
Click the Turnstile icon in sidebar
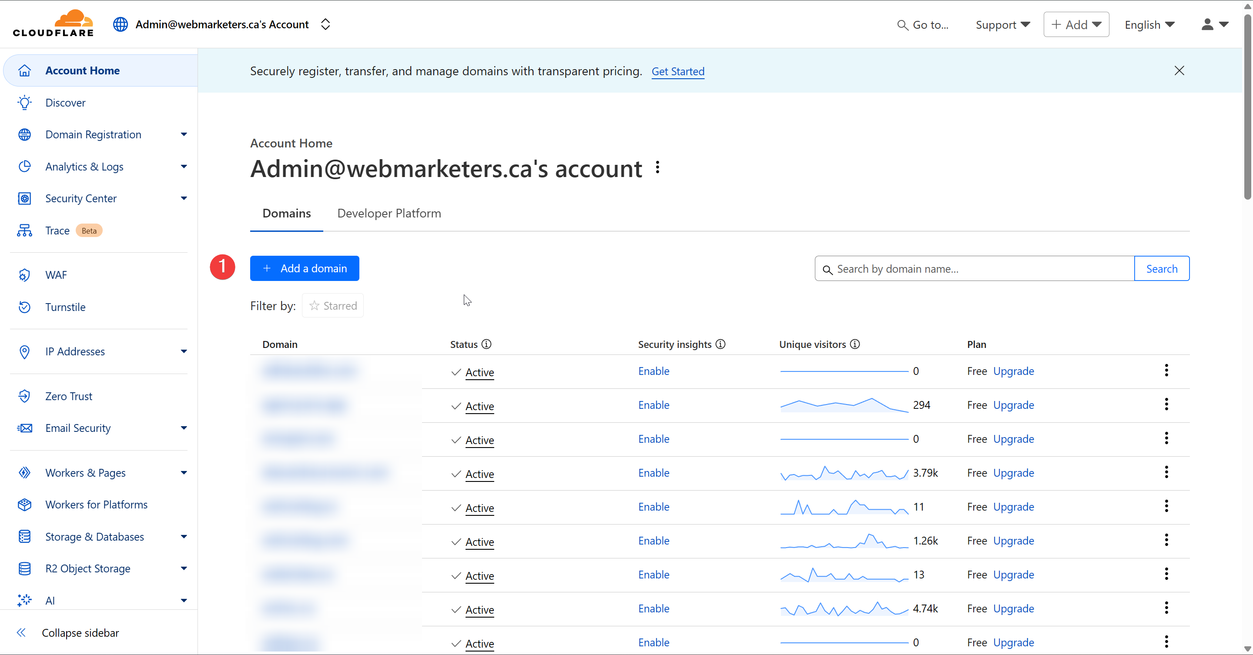(24, 307)
